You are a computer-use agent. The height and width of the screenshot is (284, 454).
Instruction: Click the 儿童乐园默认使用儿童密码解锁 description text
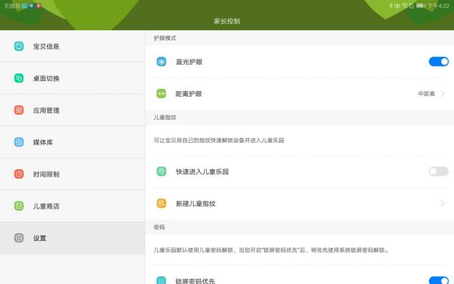coord(271,250)
